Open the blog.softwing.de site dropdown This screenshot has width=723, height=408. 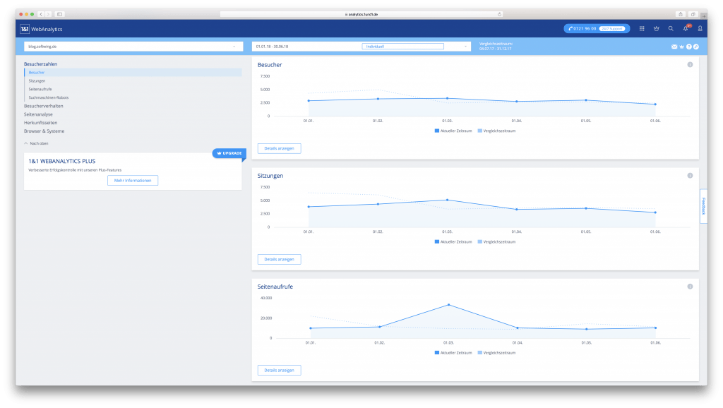[132, 47]
